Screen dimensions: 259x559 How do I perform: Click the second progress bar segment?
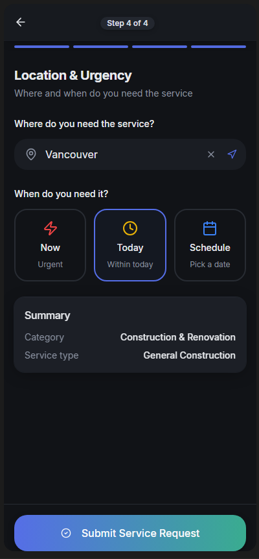coord(100,47)
